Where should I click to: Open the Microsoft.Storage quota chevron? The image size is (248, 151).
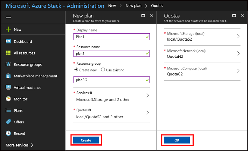tap(238, 36)
